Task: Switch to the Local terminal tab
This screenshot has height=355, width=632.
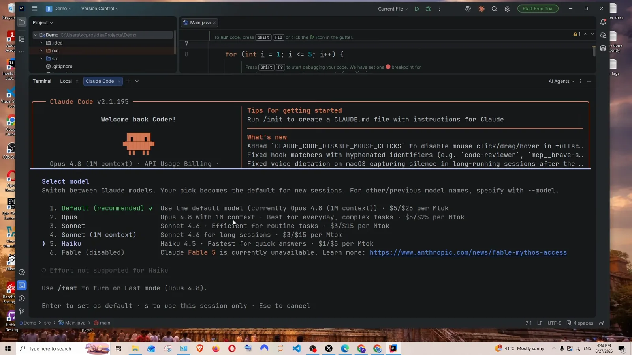Action: [x=66, y=81]
